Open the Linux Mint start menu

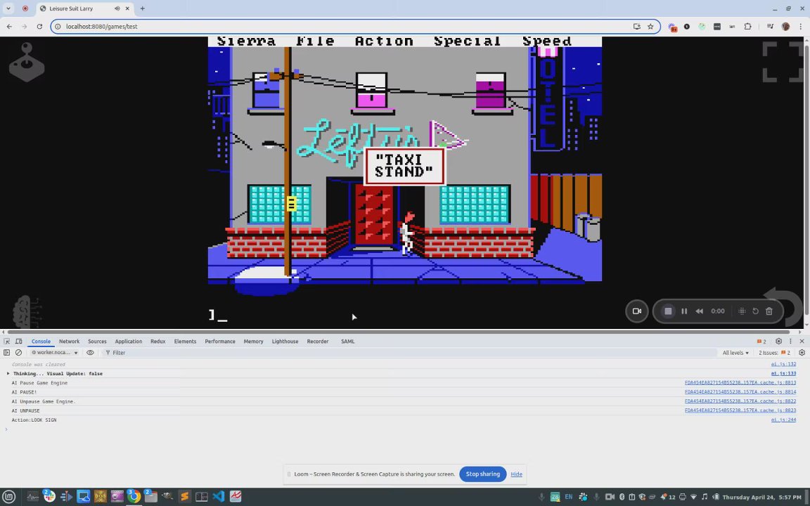(9, 497)
